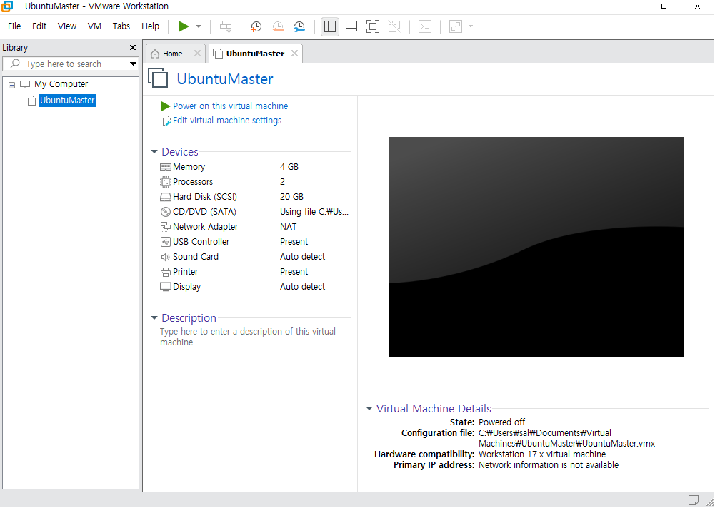Open the Snapshot Manager icon

click(299, 26)
